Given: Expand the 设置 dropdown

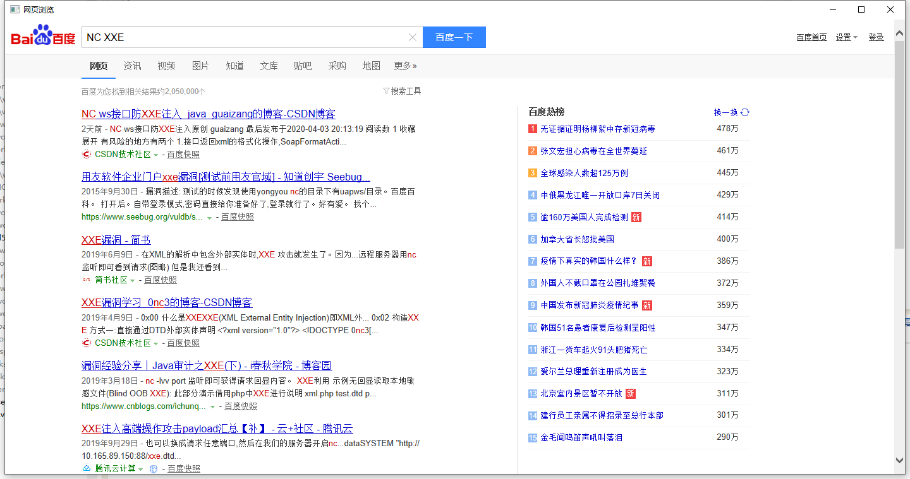Looking at the screenshot, I should pyautogui.click(x=846, y=37).
